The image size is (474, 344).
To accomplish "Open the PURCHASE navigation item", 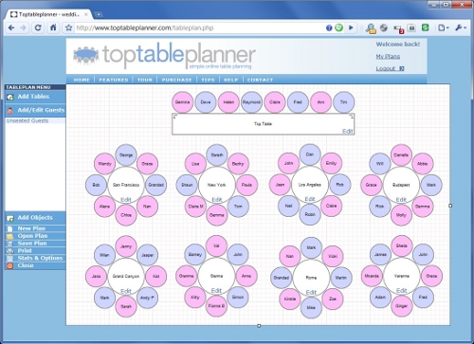I will click(x=176, y=80).
